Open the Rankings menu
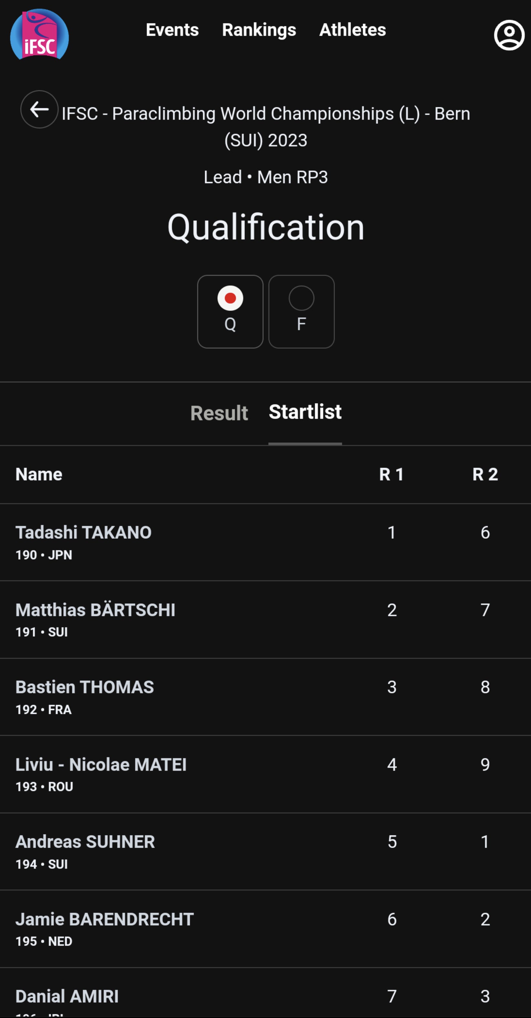Image resolution: width=531 pixels, height=1018 pixels. 259,30
